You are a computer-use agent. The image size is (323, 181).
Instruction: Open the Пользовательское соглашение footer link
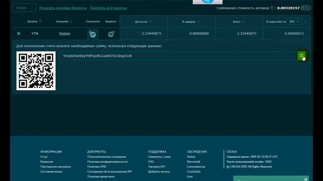106,157
